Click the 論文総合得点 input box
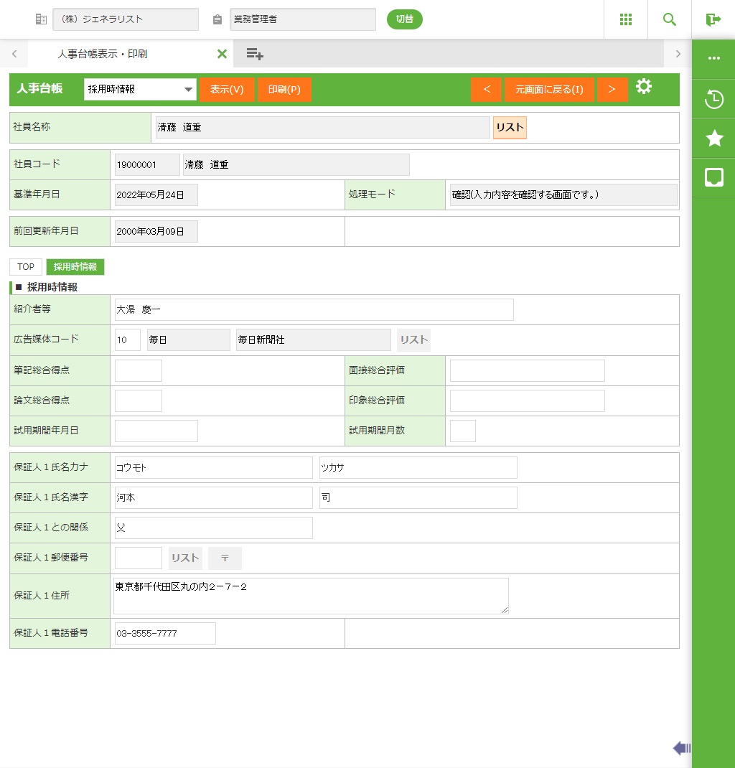 coord(138,401)
